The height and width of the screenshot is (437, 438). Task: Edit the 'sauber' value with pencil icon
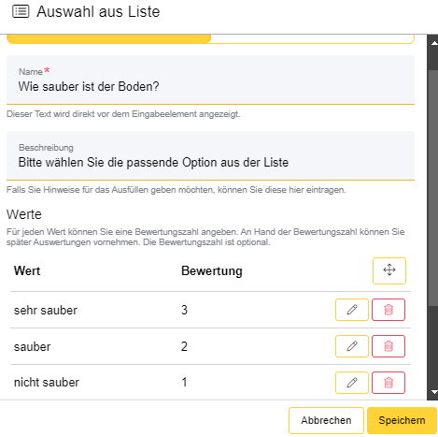352,346
